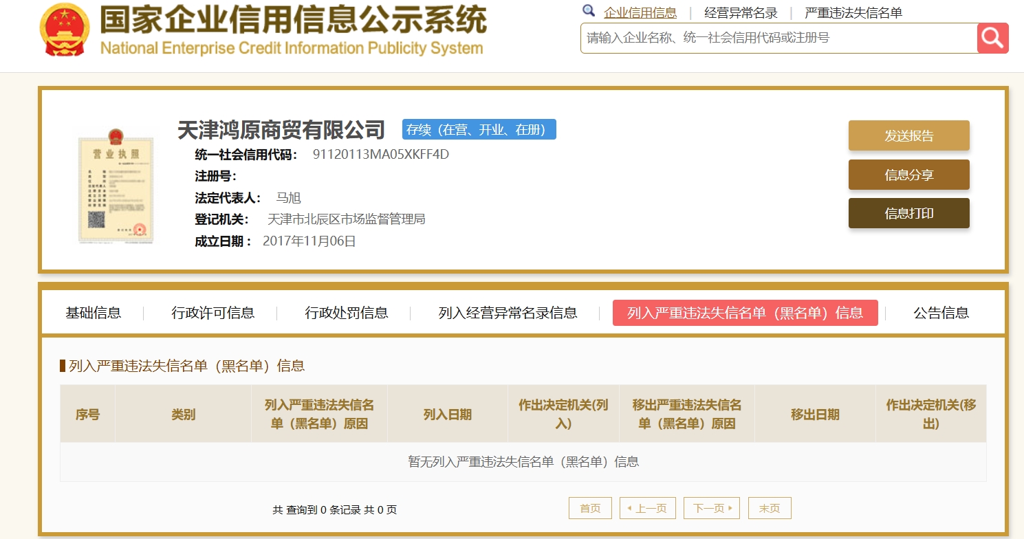This screenshot has width=1024, height=539.
Task: Click company name 天津鸿原商贸有限公司
Action: click(x=281, y=129)
